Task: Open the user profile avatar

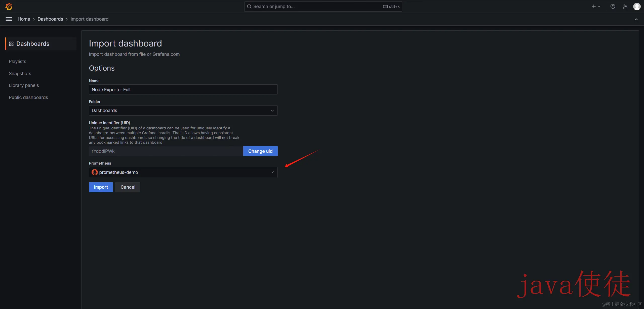Action: point(637,7)
